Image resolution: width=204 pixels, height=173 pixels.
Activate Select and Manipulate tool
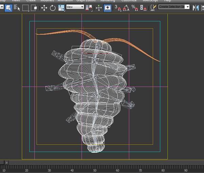(x=99, y=8)
